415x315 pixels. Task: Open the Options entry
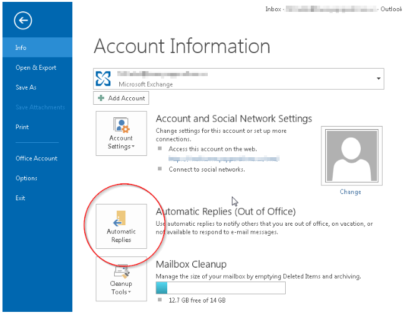coord(26,178)
